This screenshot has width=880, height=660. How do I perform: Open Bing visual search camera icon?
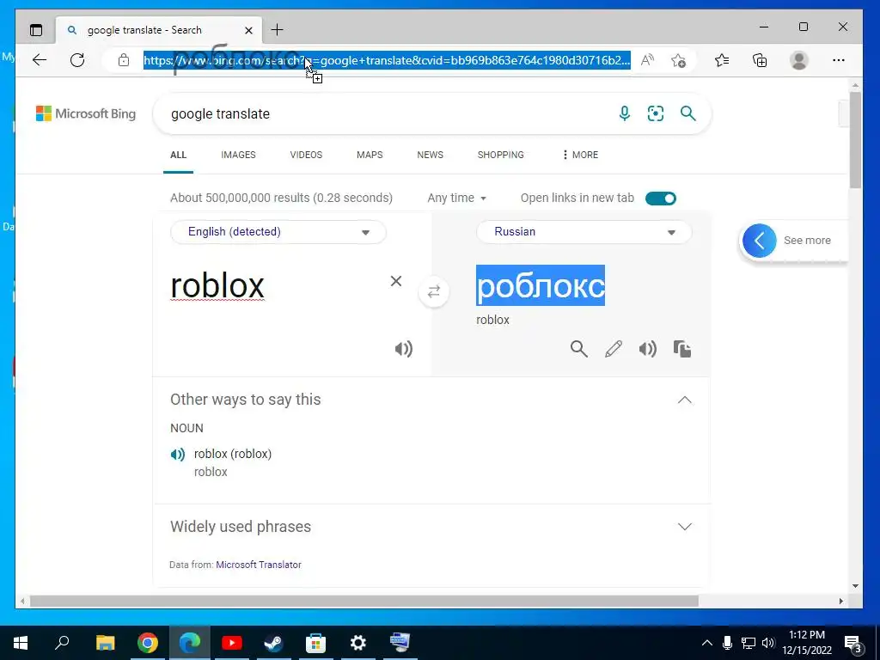click(656, 113)
